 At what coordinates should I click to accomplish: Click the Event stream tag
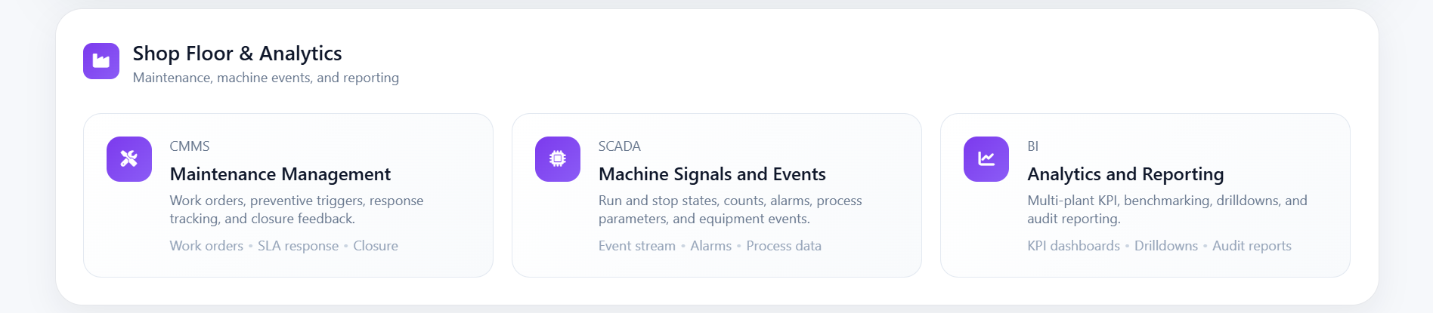click(637, 246)
